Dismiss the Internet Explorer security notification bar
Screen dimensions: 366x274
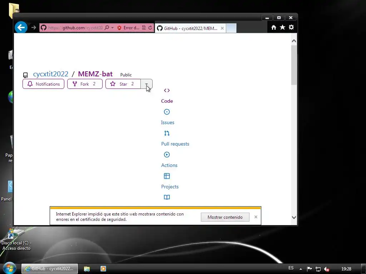(256, 217)
